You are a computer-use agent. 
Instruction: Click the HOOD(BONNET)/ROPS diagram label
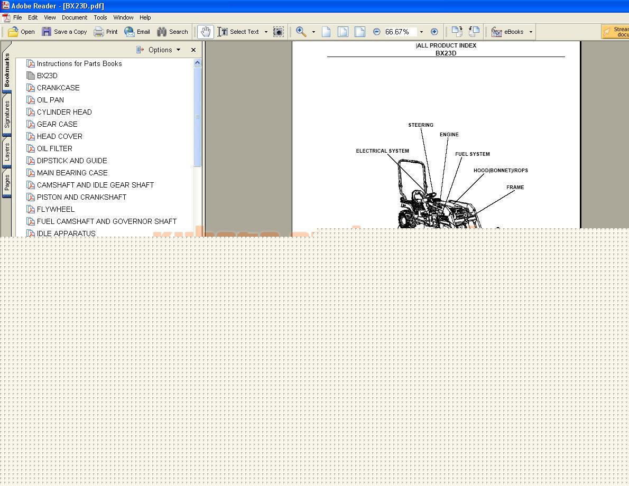pyautogui.click(x=501, y=171)
